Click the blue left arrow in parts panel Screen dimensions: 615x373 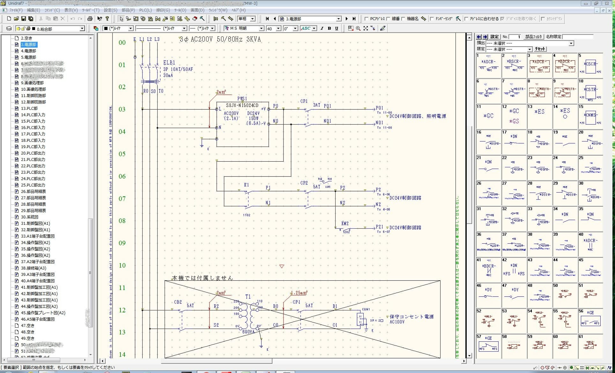(478, 37)
